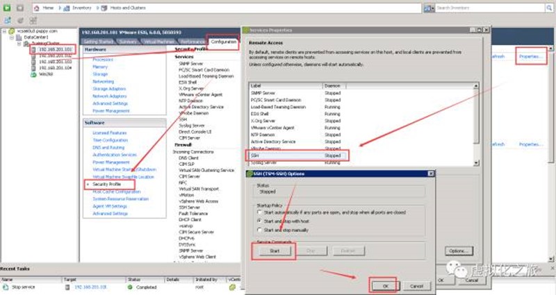556x295 pixels.
Task: Click the first toolbar icon below navigation
Action: 8,21
